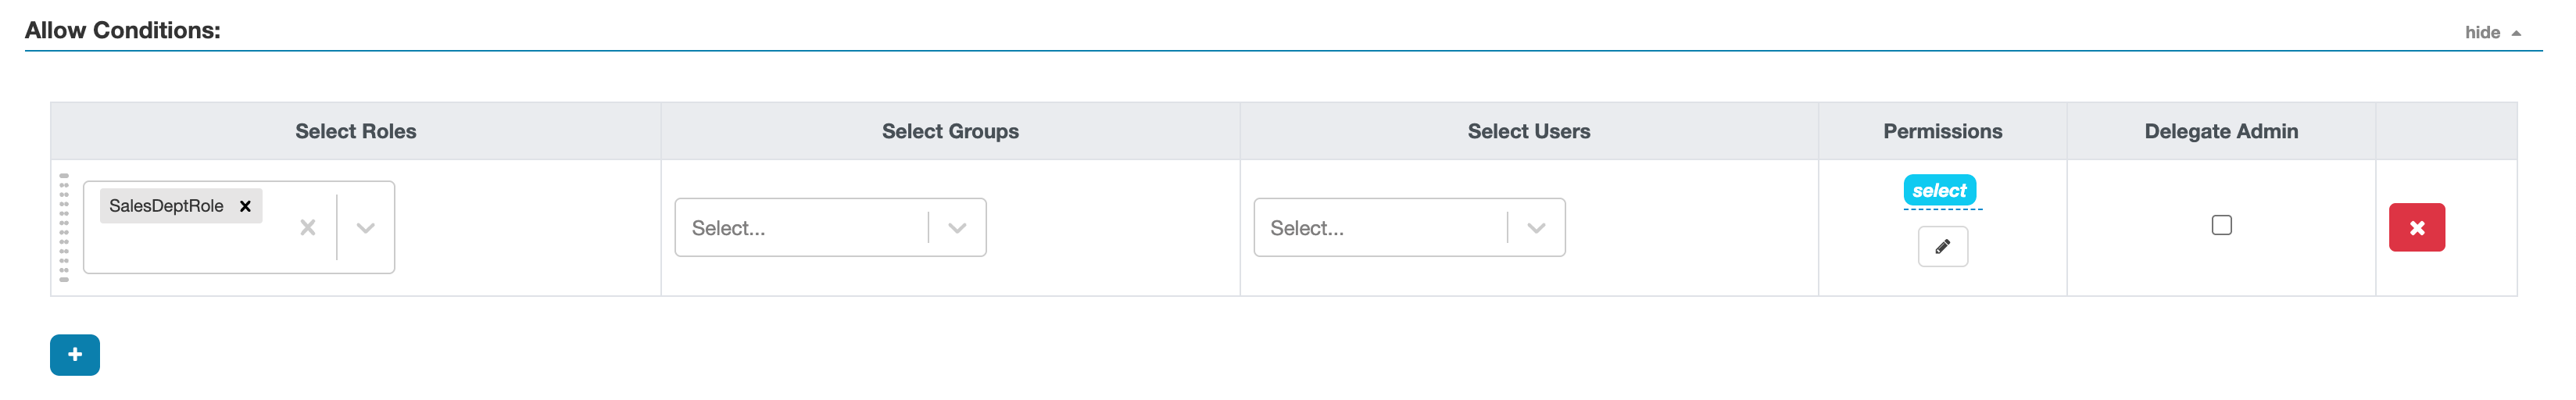Click the Delegate Admin column header

(2221, 131)
